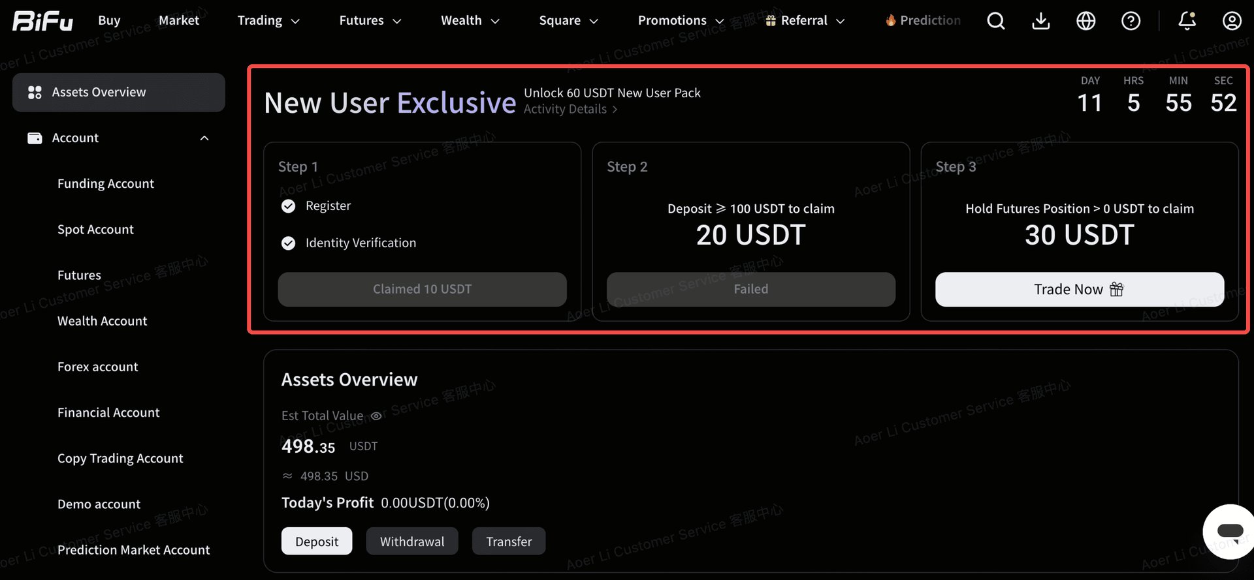Open the Activity Details link
The image size is (1254, 580).
coord(570,109)
